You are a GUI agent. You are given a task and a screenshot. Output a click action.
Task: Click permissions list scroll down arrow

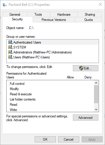[96, 110]
